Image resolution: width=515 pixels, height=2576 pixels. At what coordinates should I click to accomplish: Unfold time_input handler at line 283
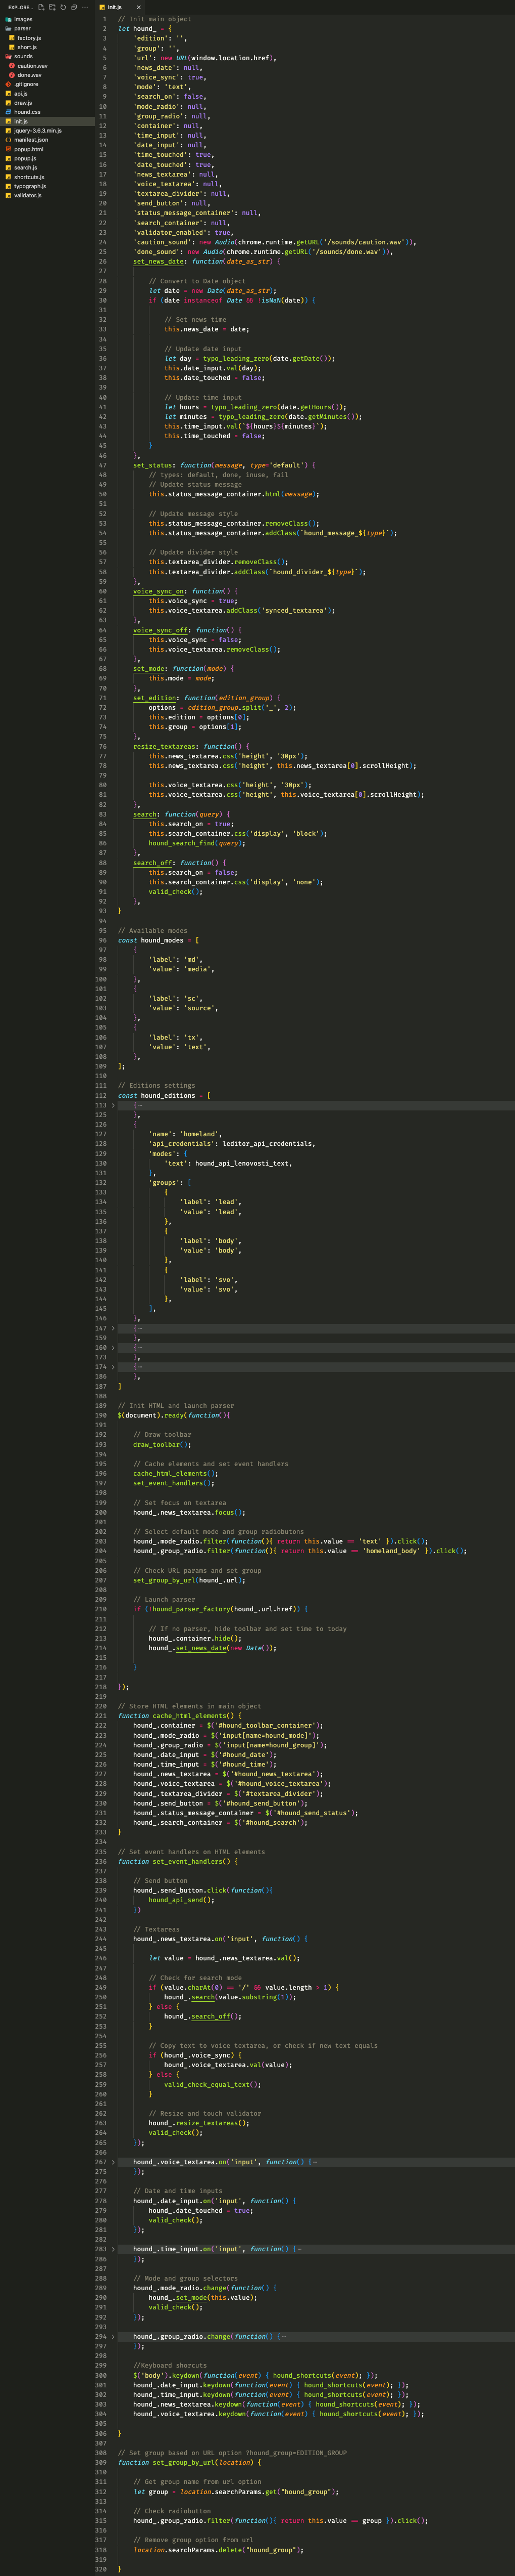click(x=113, y=2249)
